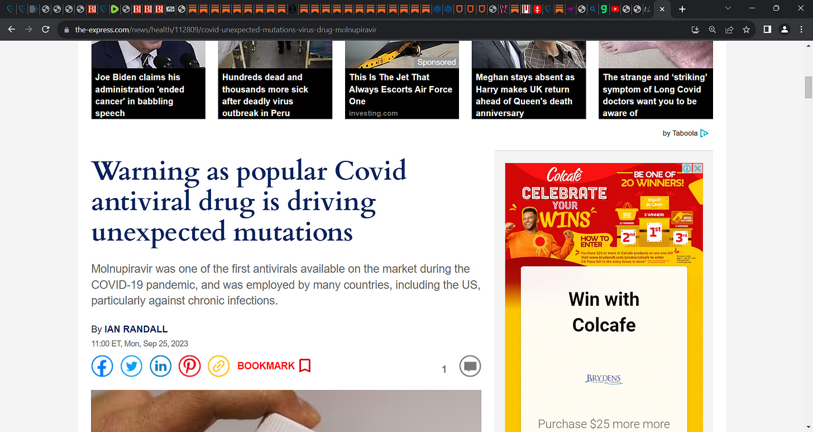Image resolution: width=813 pixels, height=432 pixels.
Task: Copy article link with yellow chain icon
Action: pyautogui.click(x=219, y=366)
